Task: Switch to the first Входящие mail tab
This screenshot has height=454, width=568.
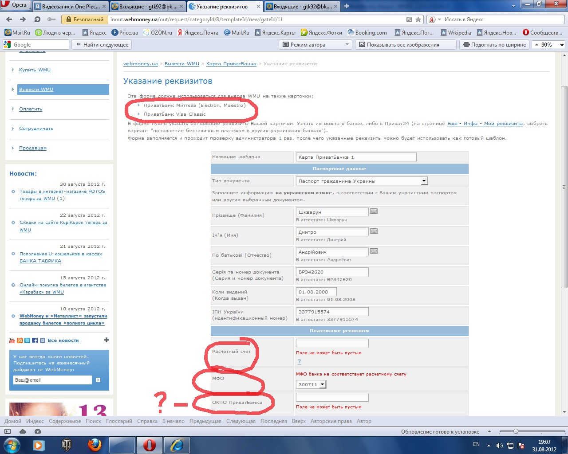Action: tap(148, 6)
